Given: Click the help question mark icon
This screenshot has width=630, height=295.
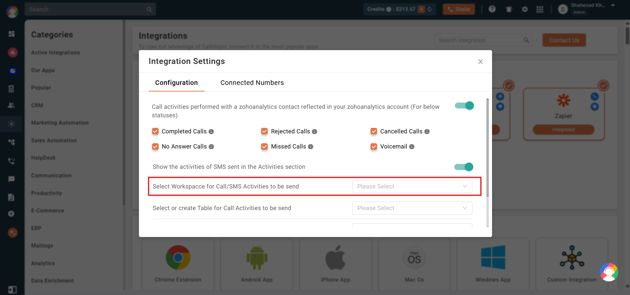Looking at the screenshot, I should pyautogui.click(x=492, y=9).
